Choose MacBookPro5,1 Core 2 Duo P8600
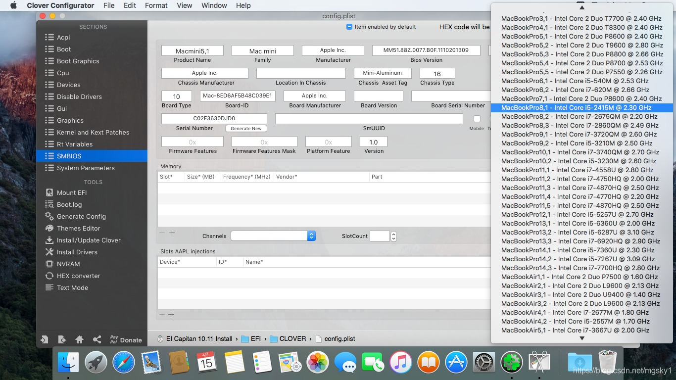676x380 pixels. point(582,36)
